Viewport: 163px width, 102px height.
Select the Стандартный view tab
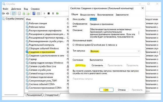click(52, 95)
